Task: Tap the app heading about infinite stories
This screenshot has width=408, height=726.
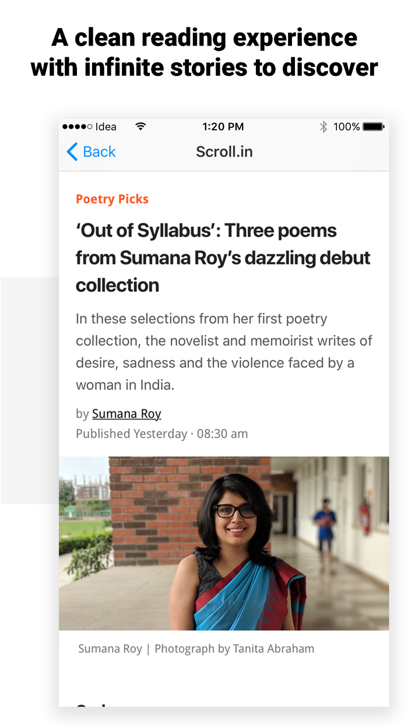Action: 204,51
